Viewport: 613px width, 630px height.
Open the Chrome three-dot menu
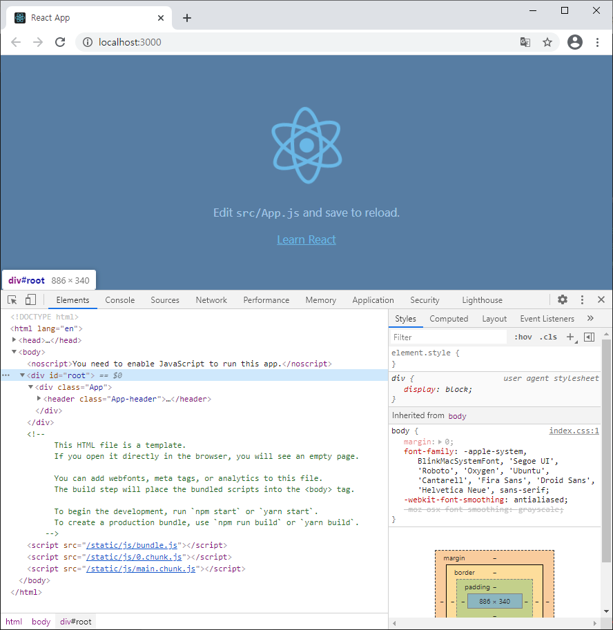pos(597,42)
